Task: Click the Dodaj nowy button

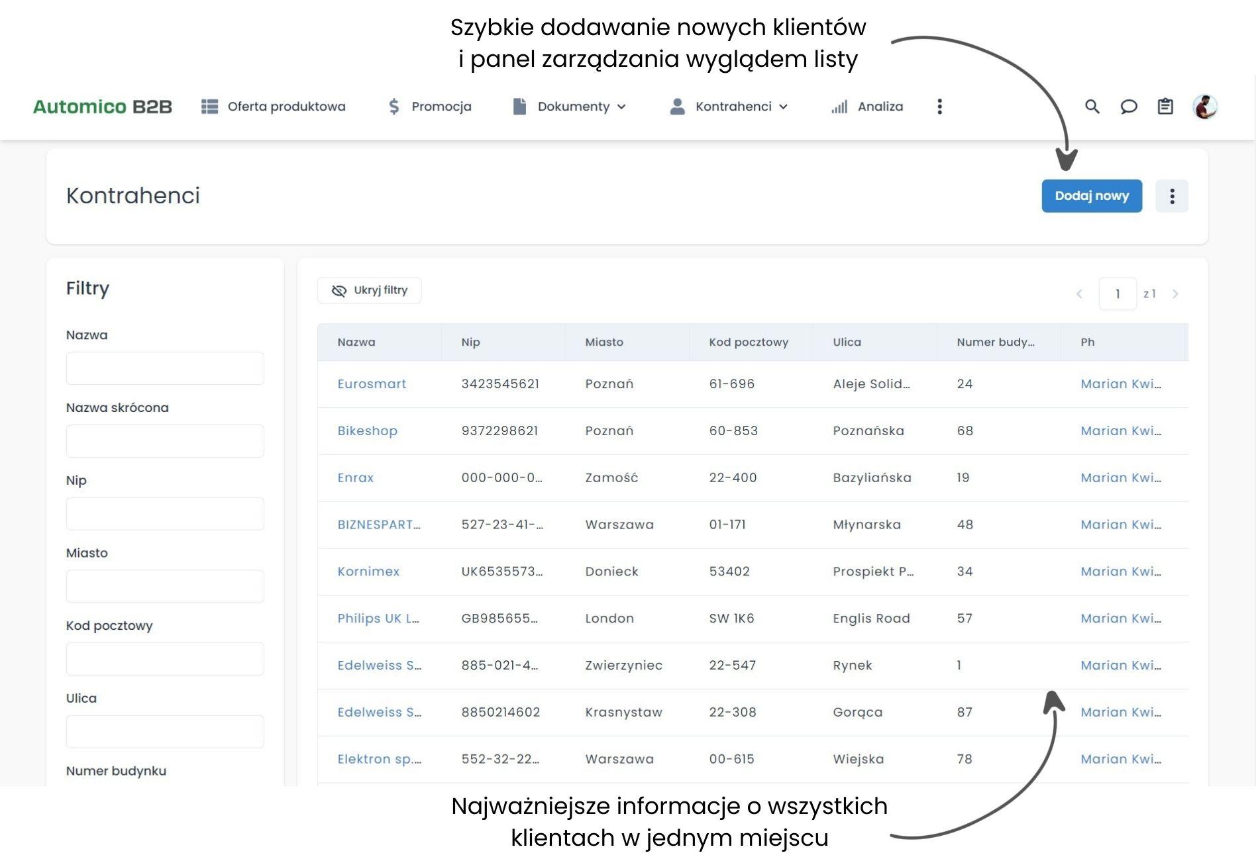Action: pyautogui.click(x=1091, y=196)
